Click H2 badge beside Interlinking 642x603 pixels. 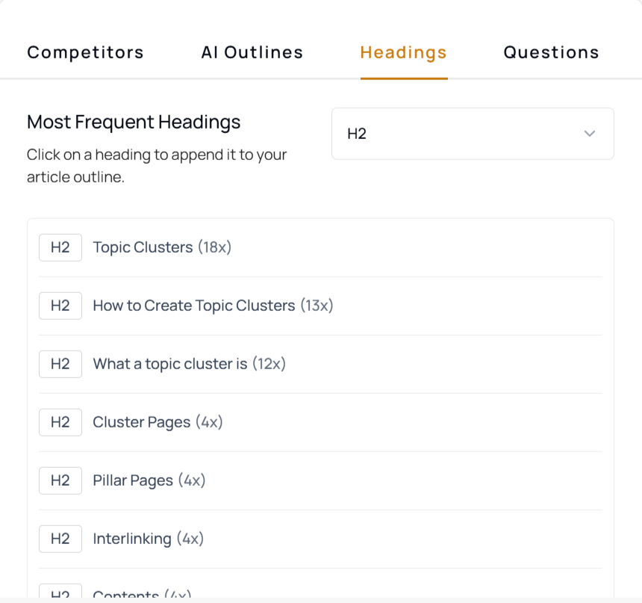pyautogui.click(x=60, y=539)
